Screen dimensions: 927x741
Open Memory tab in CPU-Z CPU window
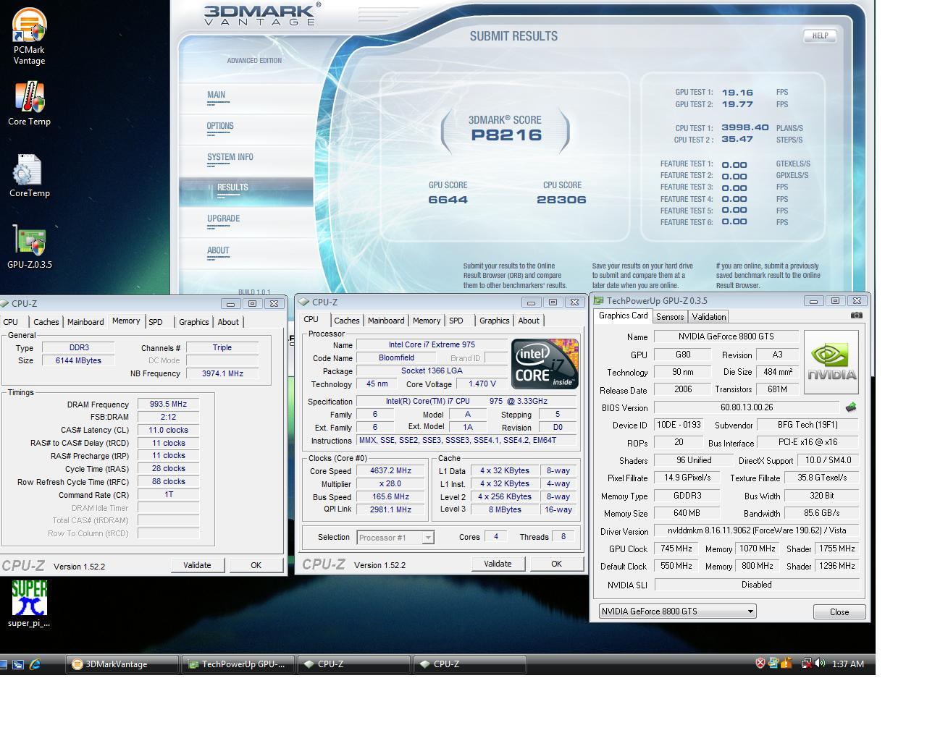click(x=426, y=320)
